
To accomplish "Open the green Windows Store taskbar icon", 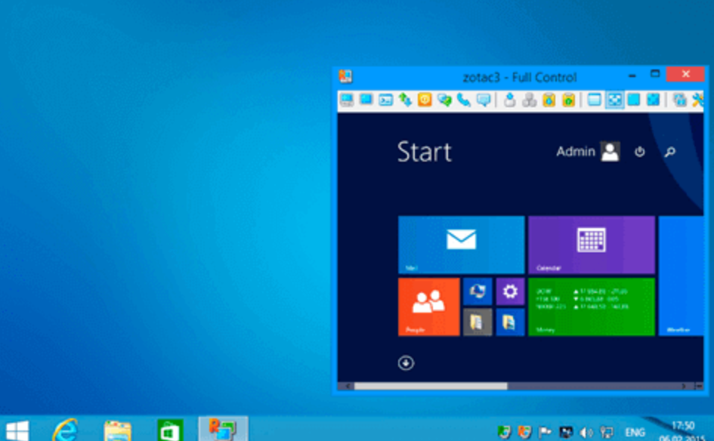I will coord(170,430).
